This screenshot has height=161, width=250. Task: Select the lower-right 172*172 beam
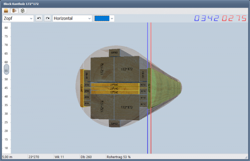pyautogui.click(x=127, y=107)
